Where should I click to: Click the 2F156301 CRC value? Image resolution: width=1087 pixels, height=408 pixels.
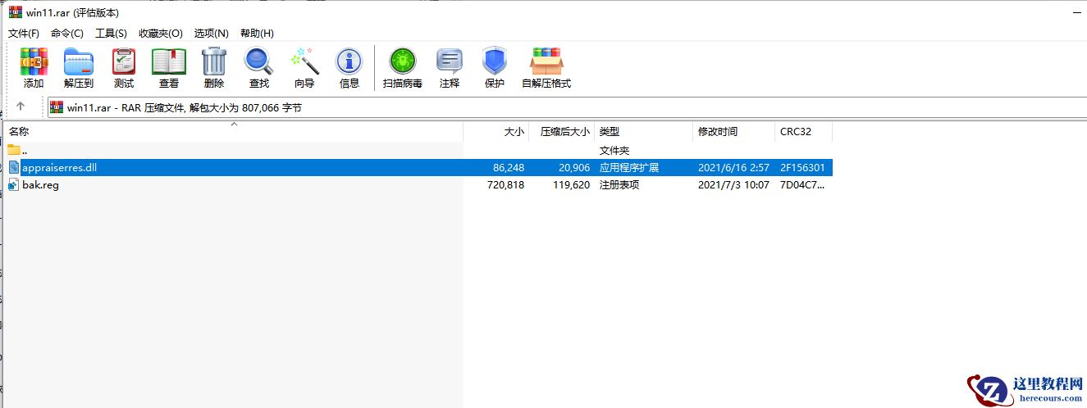(x=802, y=167)
